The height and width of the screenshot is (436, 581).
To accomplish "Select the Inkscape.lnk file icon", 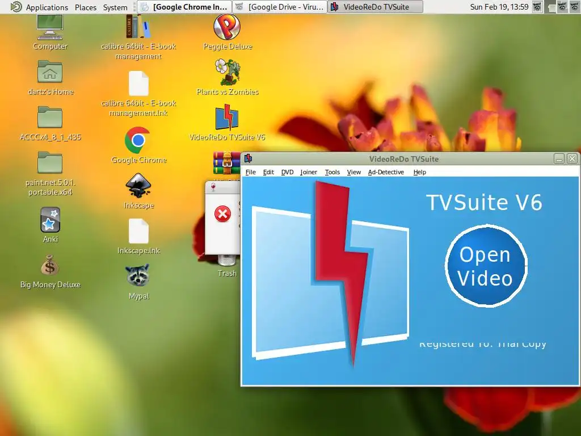I will [x=138, y=231].
